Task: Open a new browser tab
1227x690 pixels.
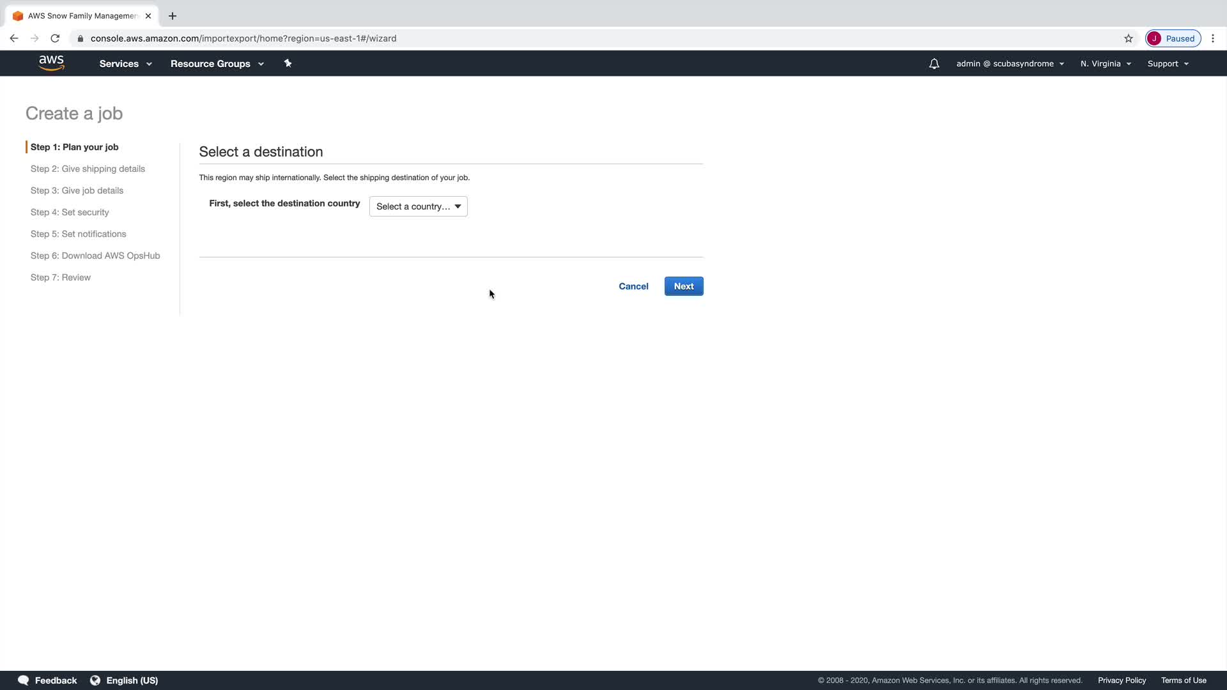Action: click(x=173, y=16)
